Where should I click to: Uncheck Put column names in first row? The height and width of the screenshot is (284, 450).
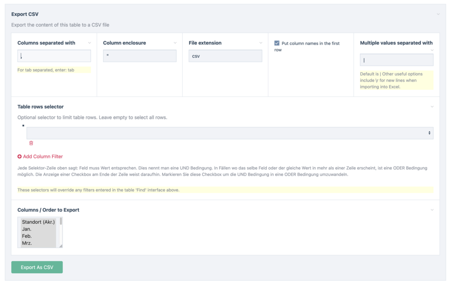[x=277, y=43]
